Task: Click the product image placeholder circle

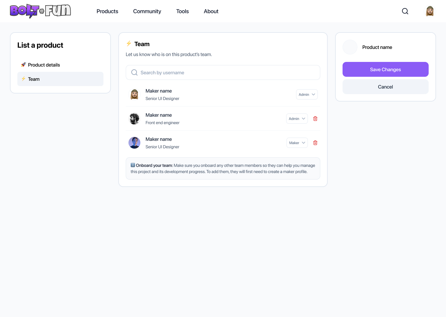Action: pos(350,47)
